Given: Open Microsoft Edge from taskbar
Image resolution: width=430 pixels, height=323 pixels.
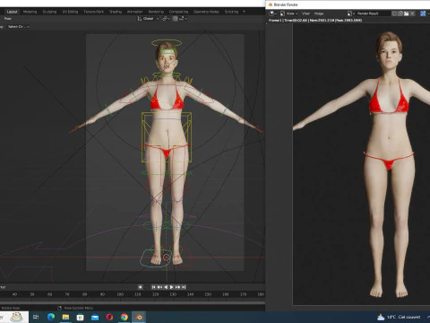Looking at the screenshot, I should [x=51, y=317].
